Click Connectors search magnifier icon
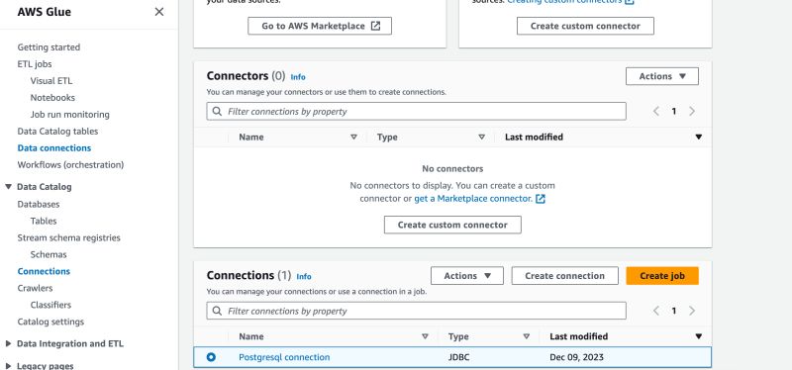Image resolution: width=792 pixels, height=370 pixels. click(217, 112)
